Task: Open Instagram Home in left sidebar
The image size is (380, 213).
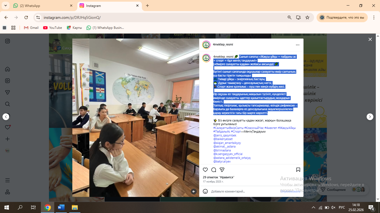Action: coord(8,69)
